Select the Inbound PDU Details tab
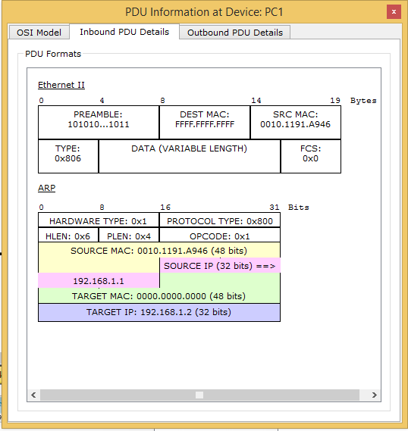Screen dimensions: 408x431 pyautogui.click(x=124, y=32)
